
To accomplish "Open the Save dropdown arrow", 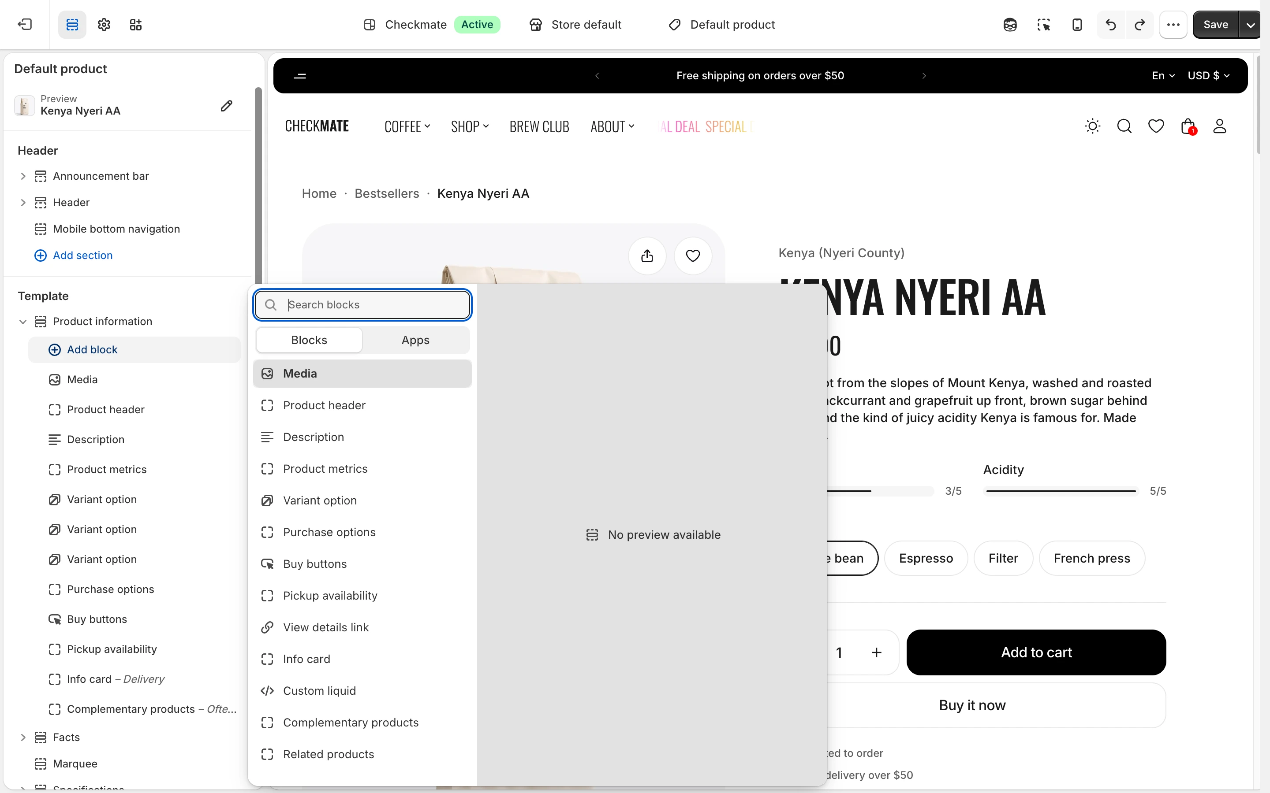I will [x=1251, y=25].
